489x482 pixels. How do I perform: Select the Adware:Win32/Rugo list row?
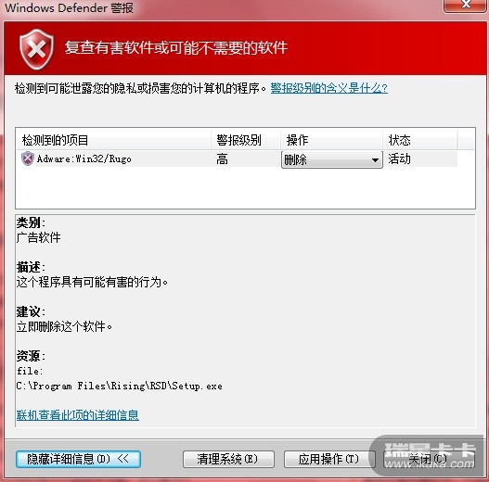pos(238,159)
